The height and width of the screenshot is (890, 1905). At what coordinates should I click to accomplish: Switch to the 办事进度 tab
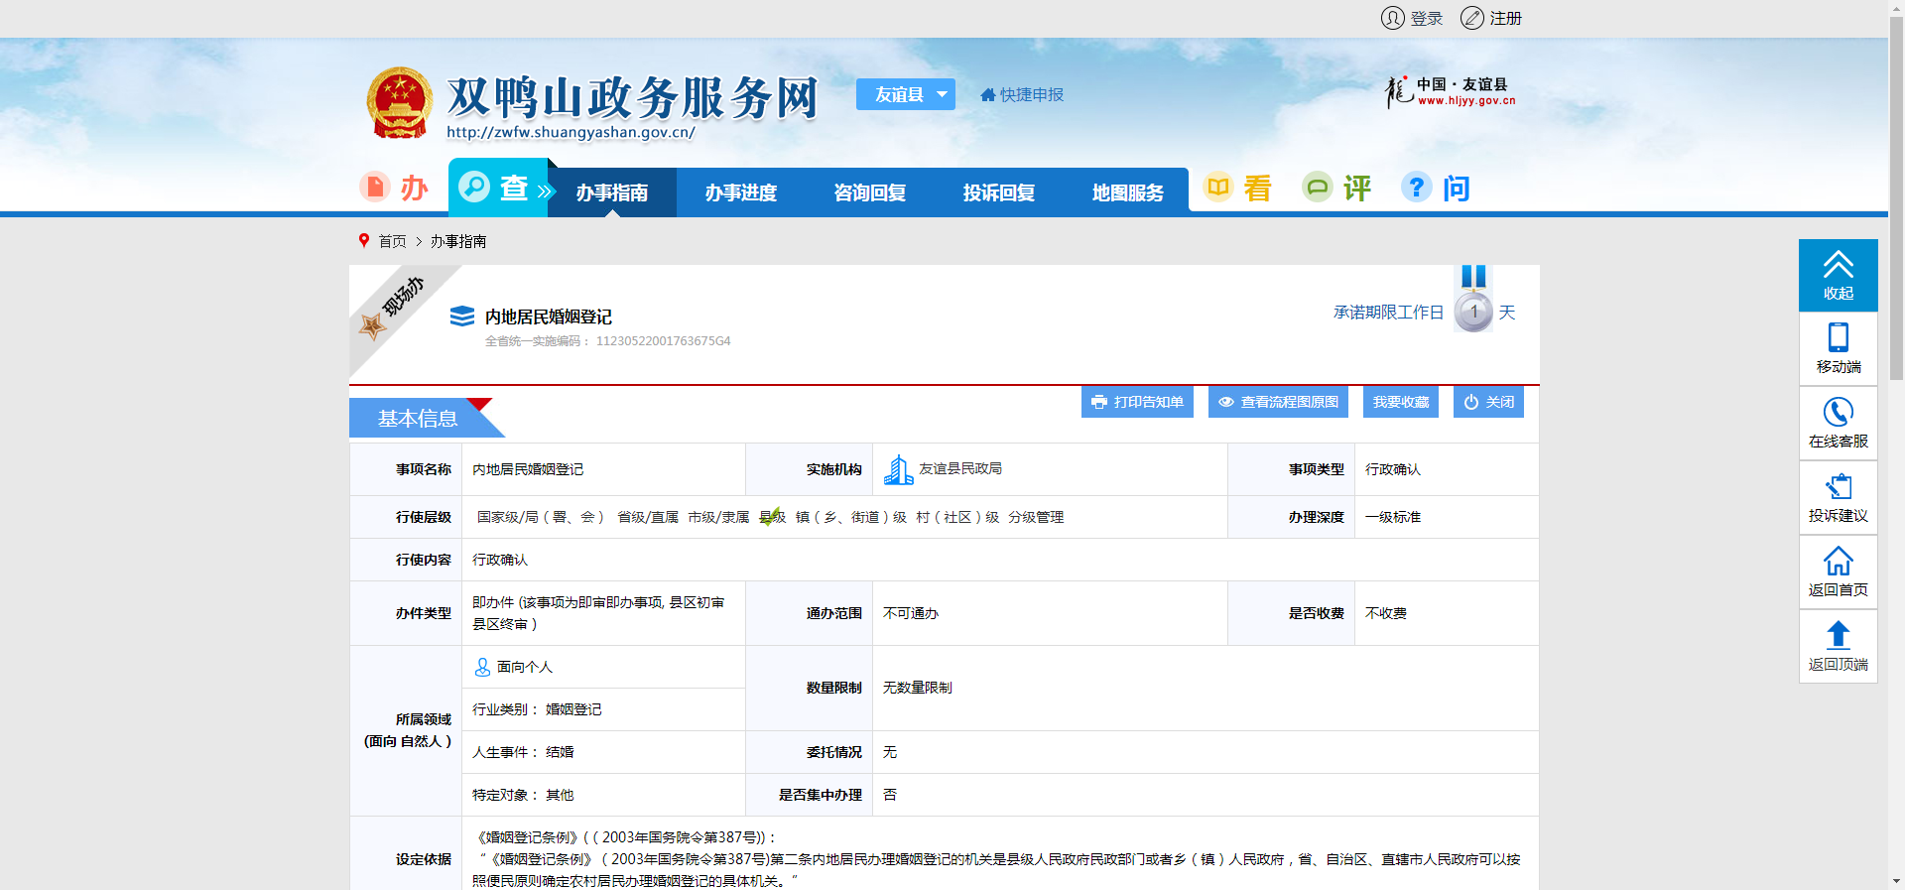coord(740,192)
